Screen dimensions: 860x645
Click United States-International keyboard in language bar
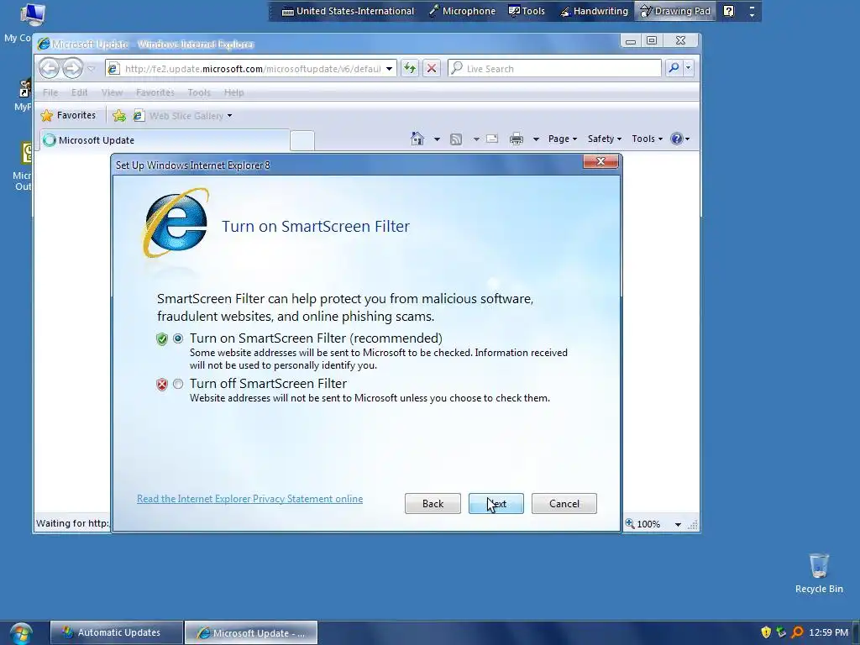348,11
